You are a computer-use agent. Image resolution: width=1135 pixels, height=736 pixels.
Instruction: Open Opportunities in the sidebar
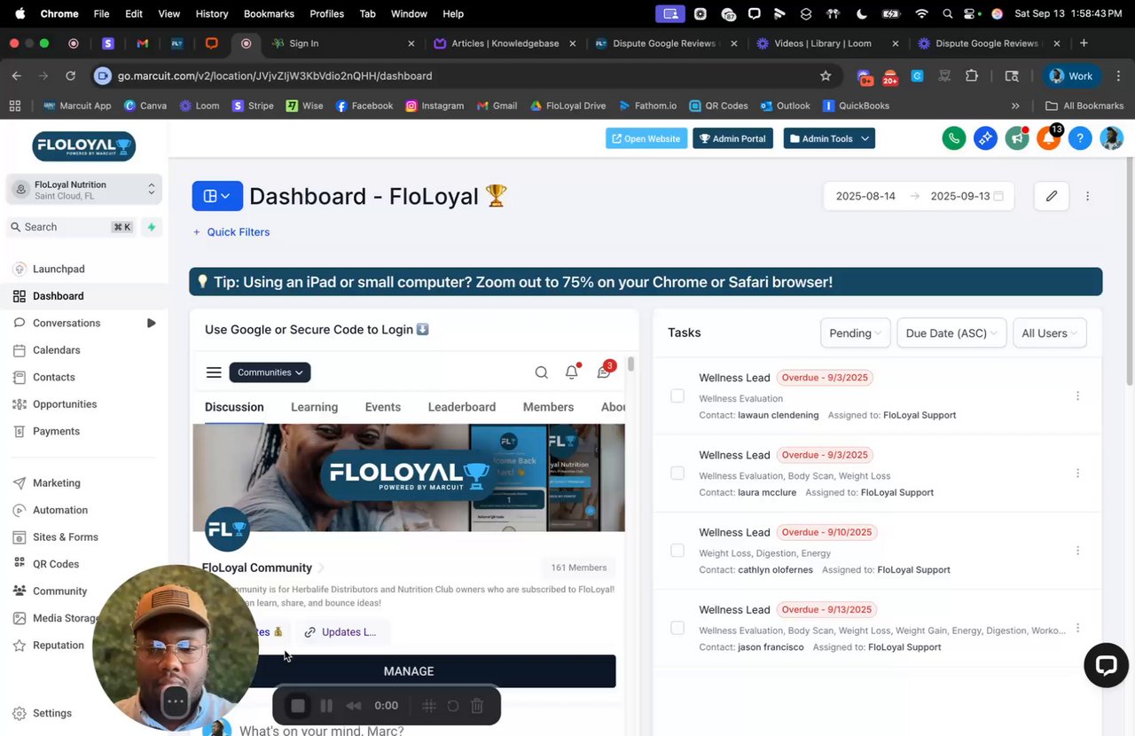pyautogui.click(x=65, y=404)
